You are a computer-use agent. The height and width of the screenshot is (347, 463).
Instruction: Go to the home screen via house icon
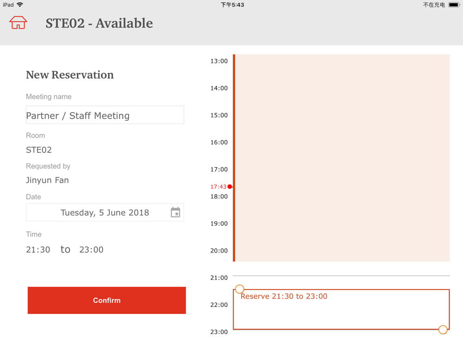(18, 23)
